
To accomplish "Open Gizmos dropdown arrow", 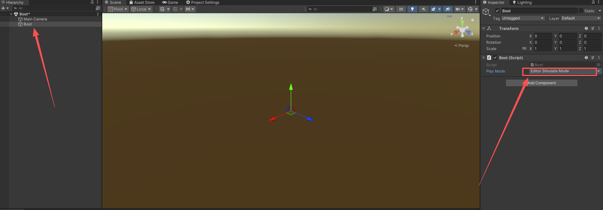I will 476,9.
